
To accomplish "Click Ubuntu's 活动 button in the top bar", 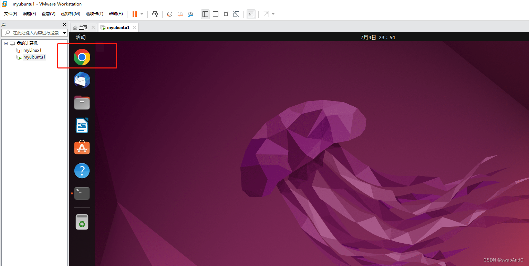I will click(x=80, y=37).
